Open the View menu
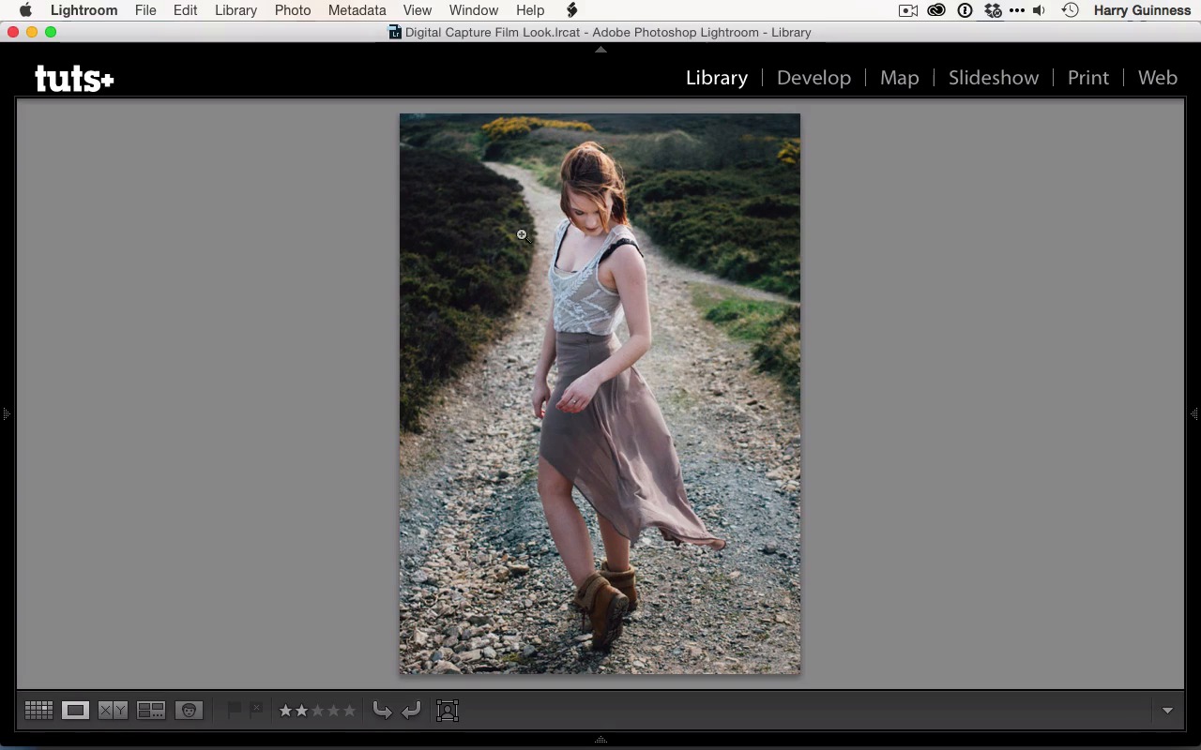Image resolution: width=1201 pixels, height=750 pixels. (418, 10)
